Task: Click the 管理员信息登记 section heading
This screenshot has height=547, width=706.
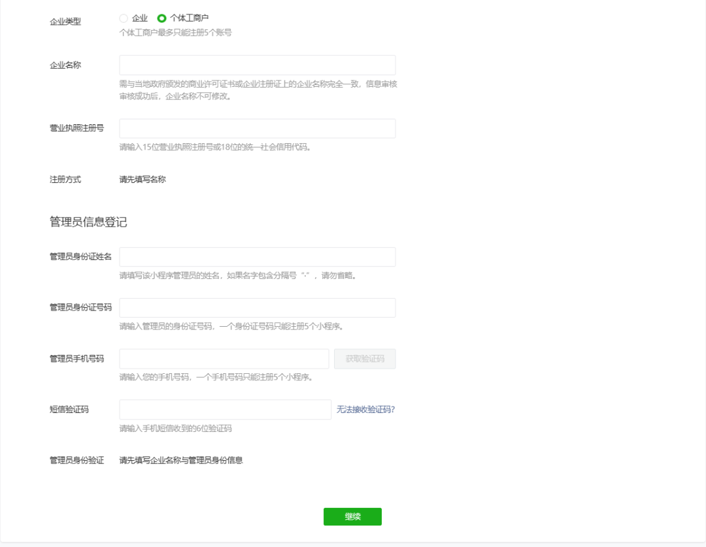Action: (87, 222)
